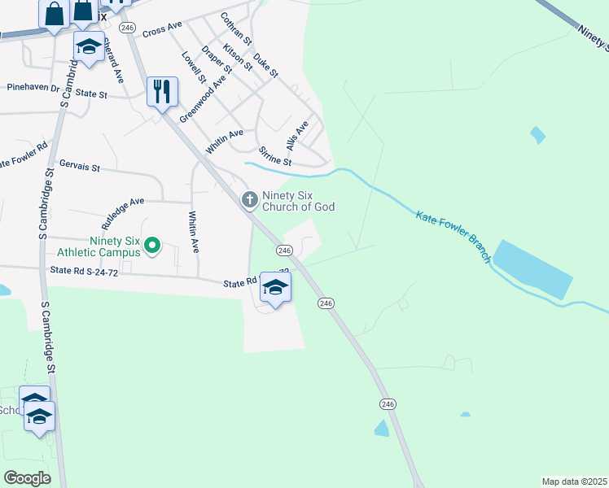This screenshot has height=488, width=609.
Task: Select the Ninety Six Athletic Campus label
Action: 99,246
